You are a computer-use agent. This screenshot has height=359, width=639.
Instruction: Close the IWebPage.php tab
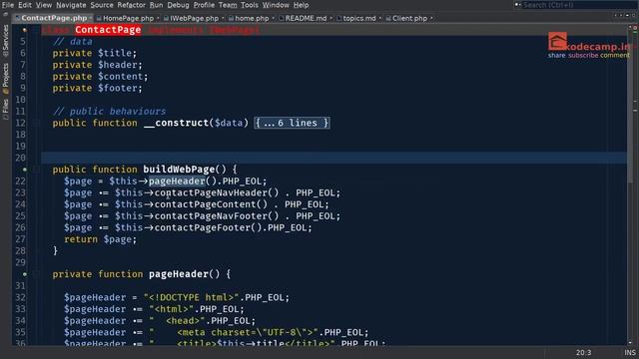(223, 18)
